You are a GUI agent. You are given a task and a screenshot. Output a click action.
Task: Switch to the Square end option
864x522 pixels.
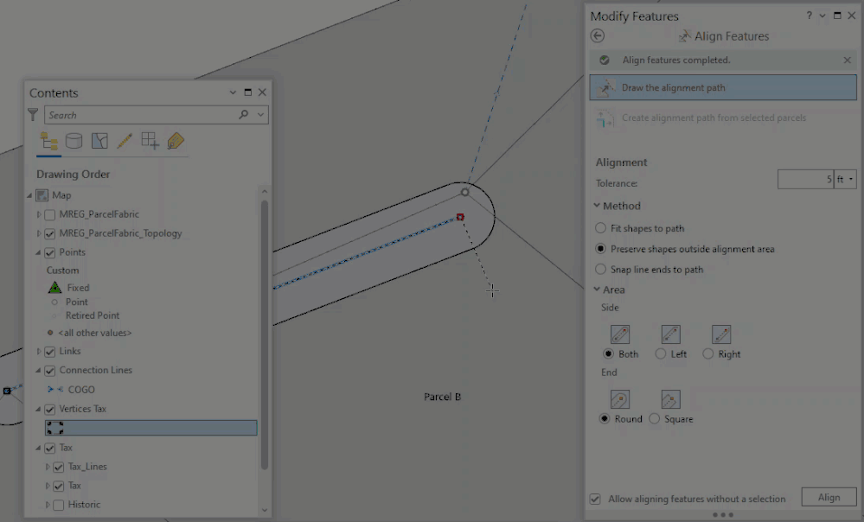coord(654,418)
